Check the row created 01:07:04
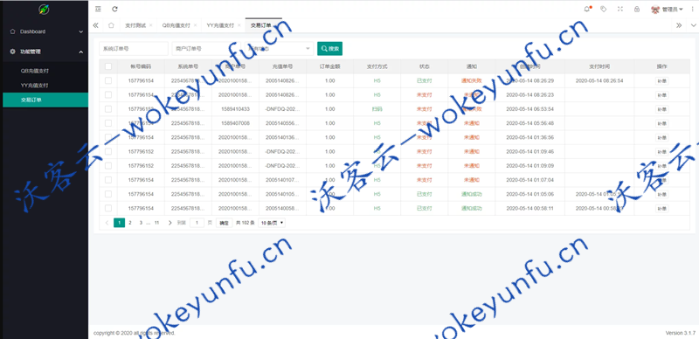Image resolution: width=699 pixels, height=339 pixels. (108, 180)
